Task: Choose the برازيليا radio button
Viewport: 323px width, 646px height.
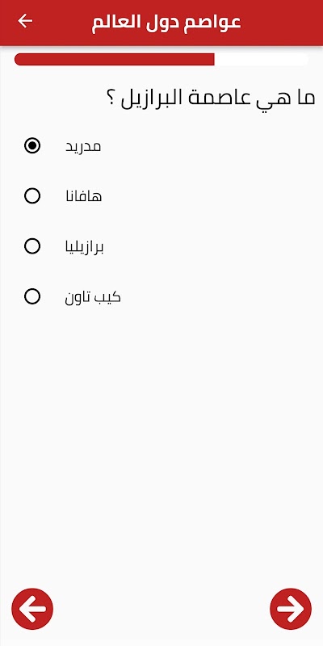Action: tap(32, 246)
